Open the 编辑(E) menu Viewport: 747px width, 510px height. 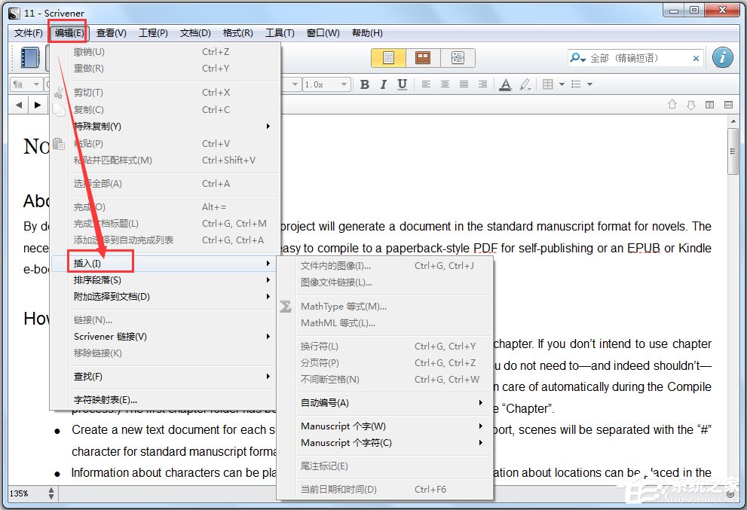tap(69, 33)
